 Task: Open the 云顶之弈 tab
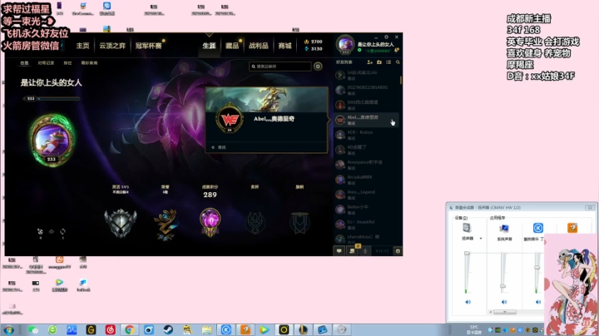click(x=112, y=46)
